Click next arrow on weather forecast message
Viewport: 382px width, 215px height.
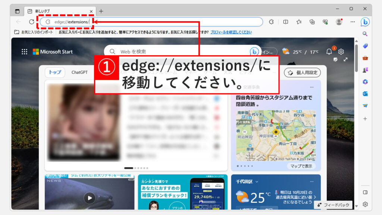coord(315,197)
